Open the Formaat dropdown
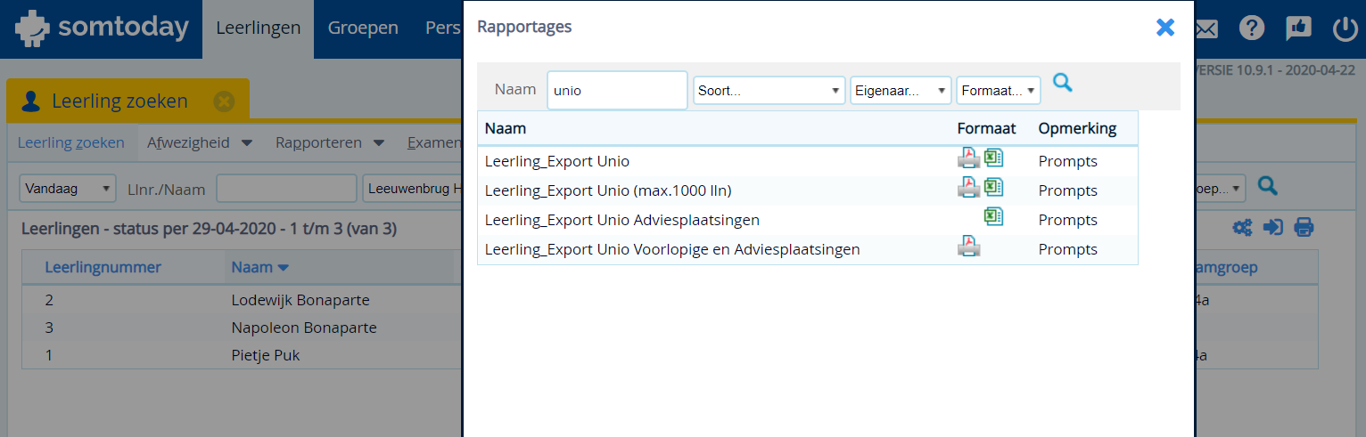Screen dimensions: 1366x437 coord(999,91)
